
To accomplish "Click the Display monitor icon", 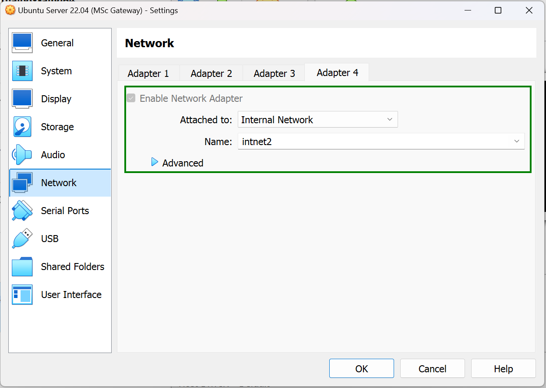I will click(x=22, y=99).
